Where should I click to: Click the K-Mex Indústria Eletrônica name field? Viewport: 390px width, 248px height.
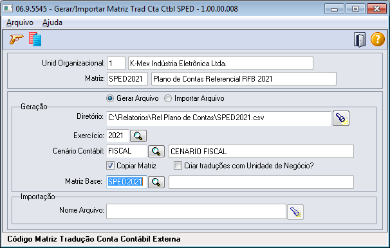tap(221, 64)
